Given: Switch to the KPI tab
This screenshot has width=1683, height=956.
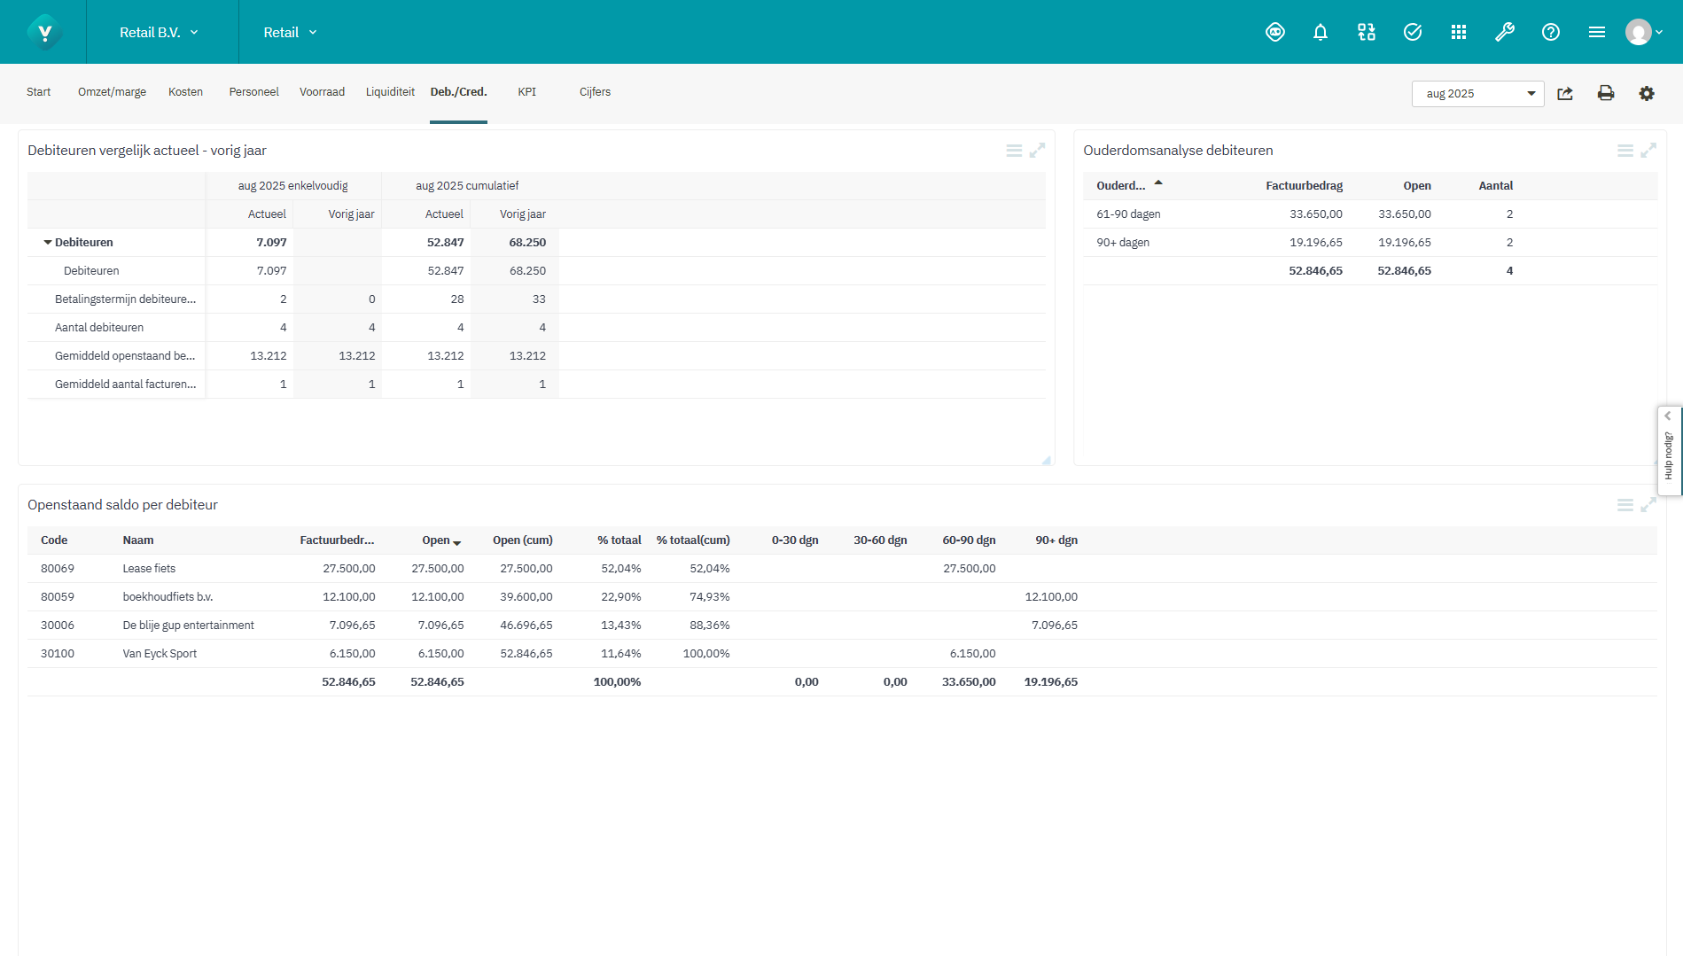Looking at the screenshot, I should click(x=527, y=91).
